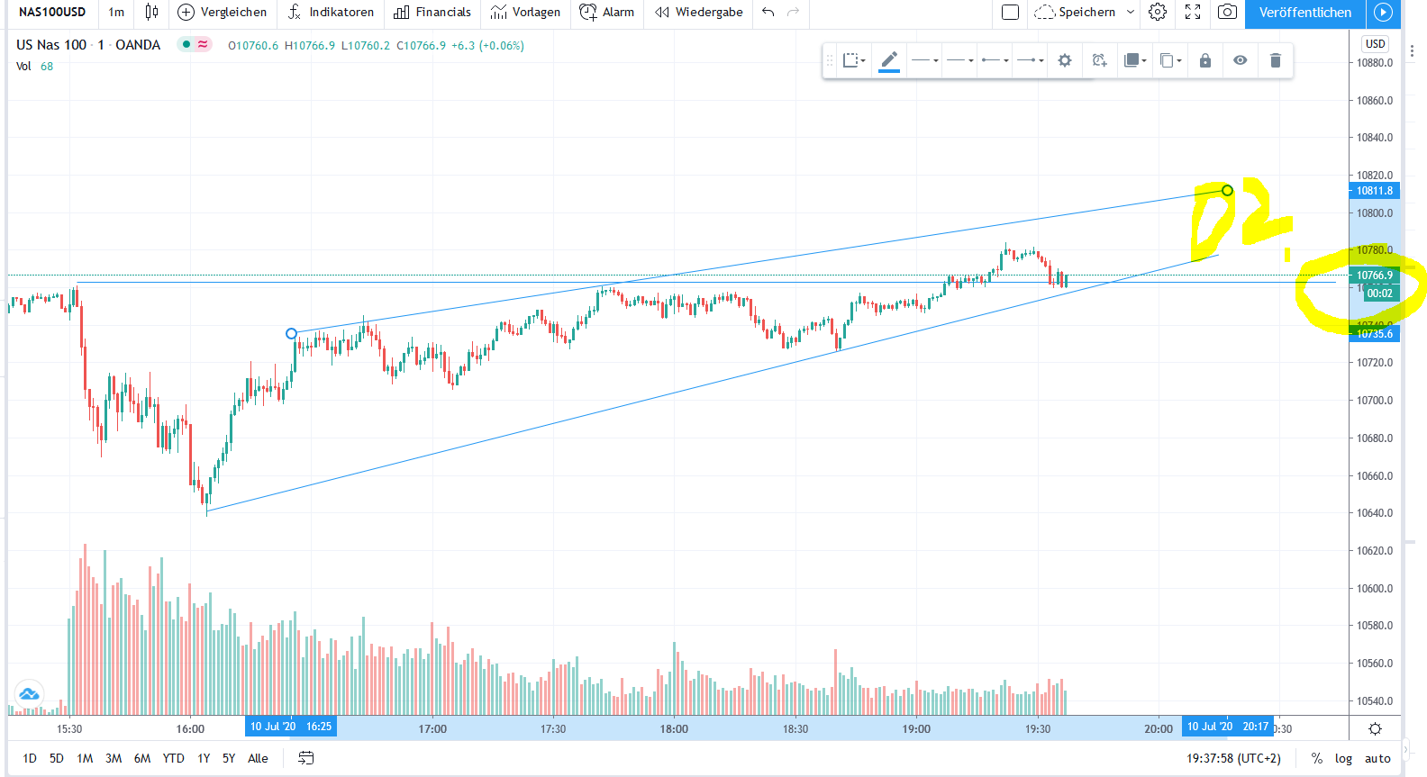Image resolution: width=1427 pixels, height=777 pixels.
Task: Add alert on the selected drawing
Action: click(x=1099, y=60)
